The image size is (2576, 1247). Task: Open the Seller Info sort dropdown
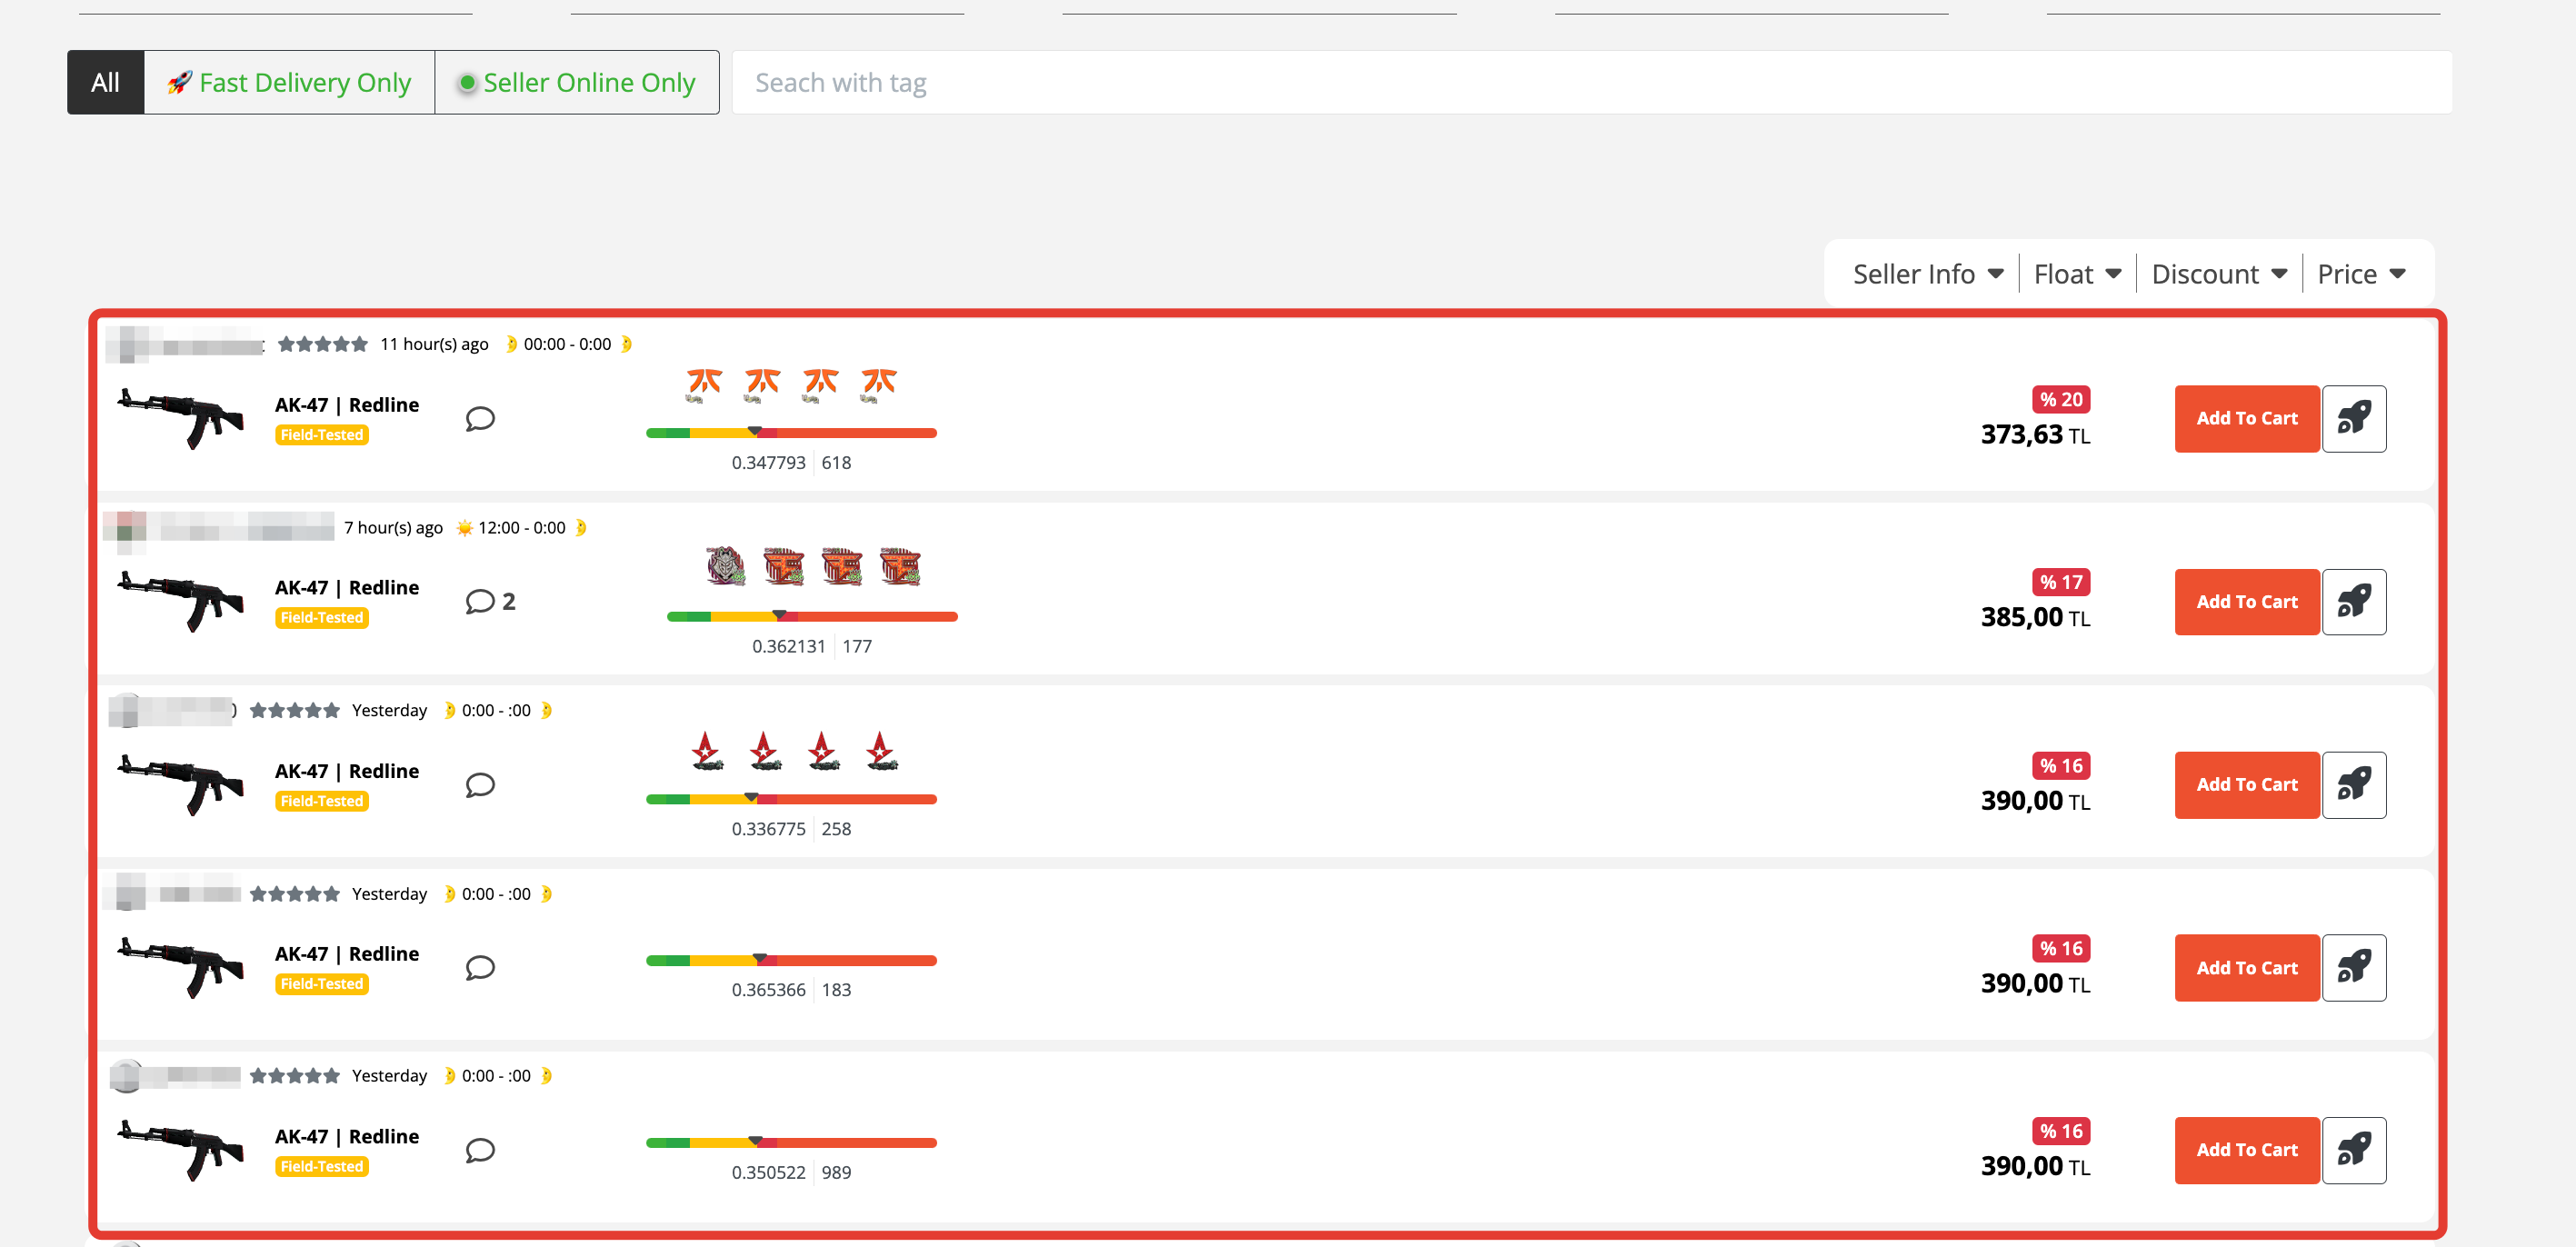click(1928, 273)
